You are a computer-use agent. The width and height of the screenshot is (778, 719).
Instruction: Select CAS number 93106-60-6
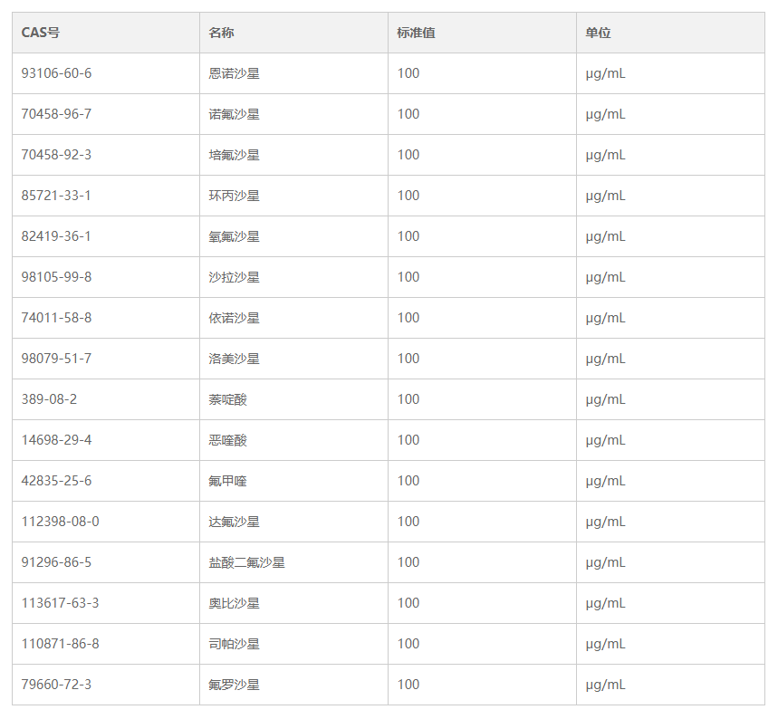coord(56,73)
